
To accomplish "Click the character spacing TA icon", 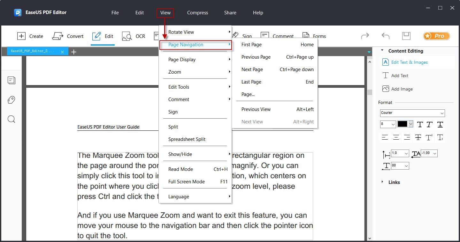I will point(416,154).
